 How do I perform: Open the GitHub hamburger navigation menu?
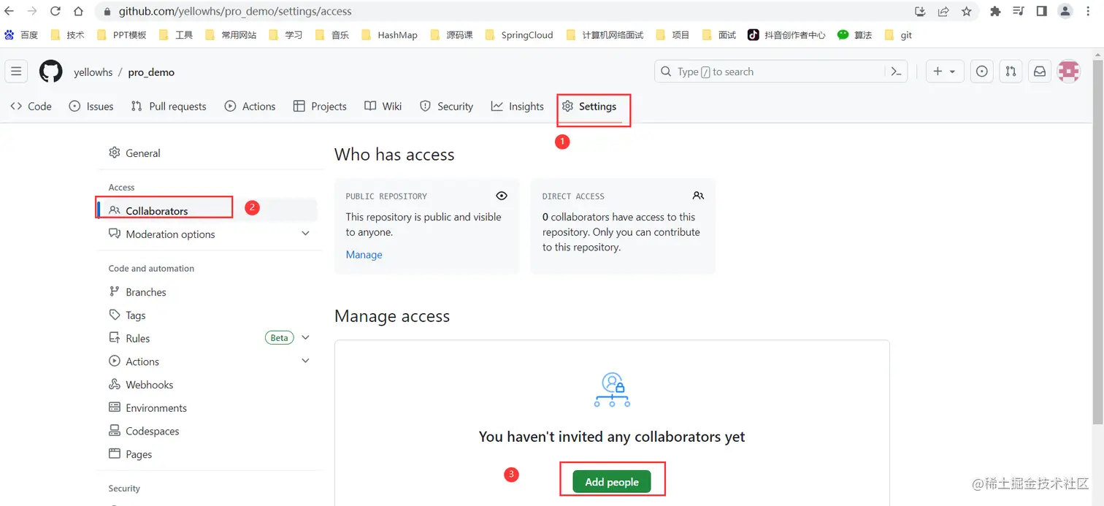[16, 72]
